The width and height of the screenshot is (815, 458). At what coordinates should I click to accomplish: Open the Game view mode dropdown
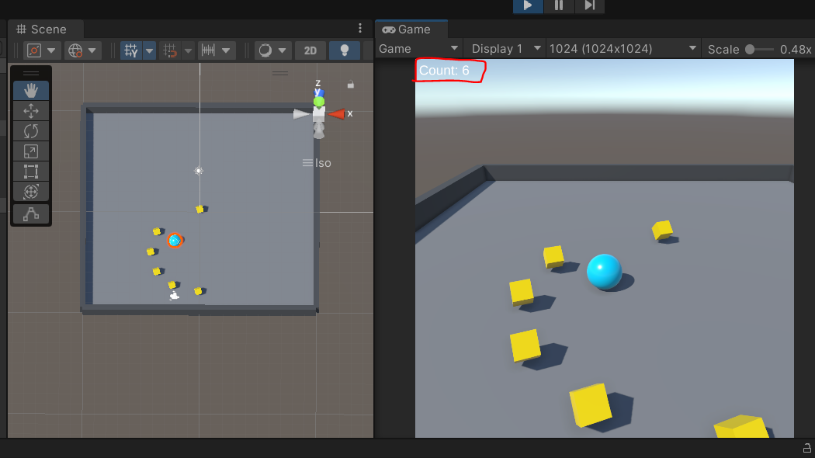[418, 48]
